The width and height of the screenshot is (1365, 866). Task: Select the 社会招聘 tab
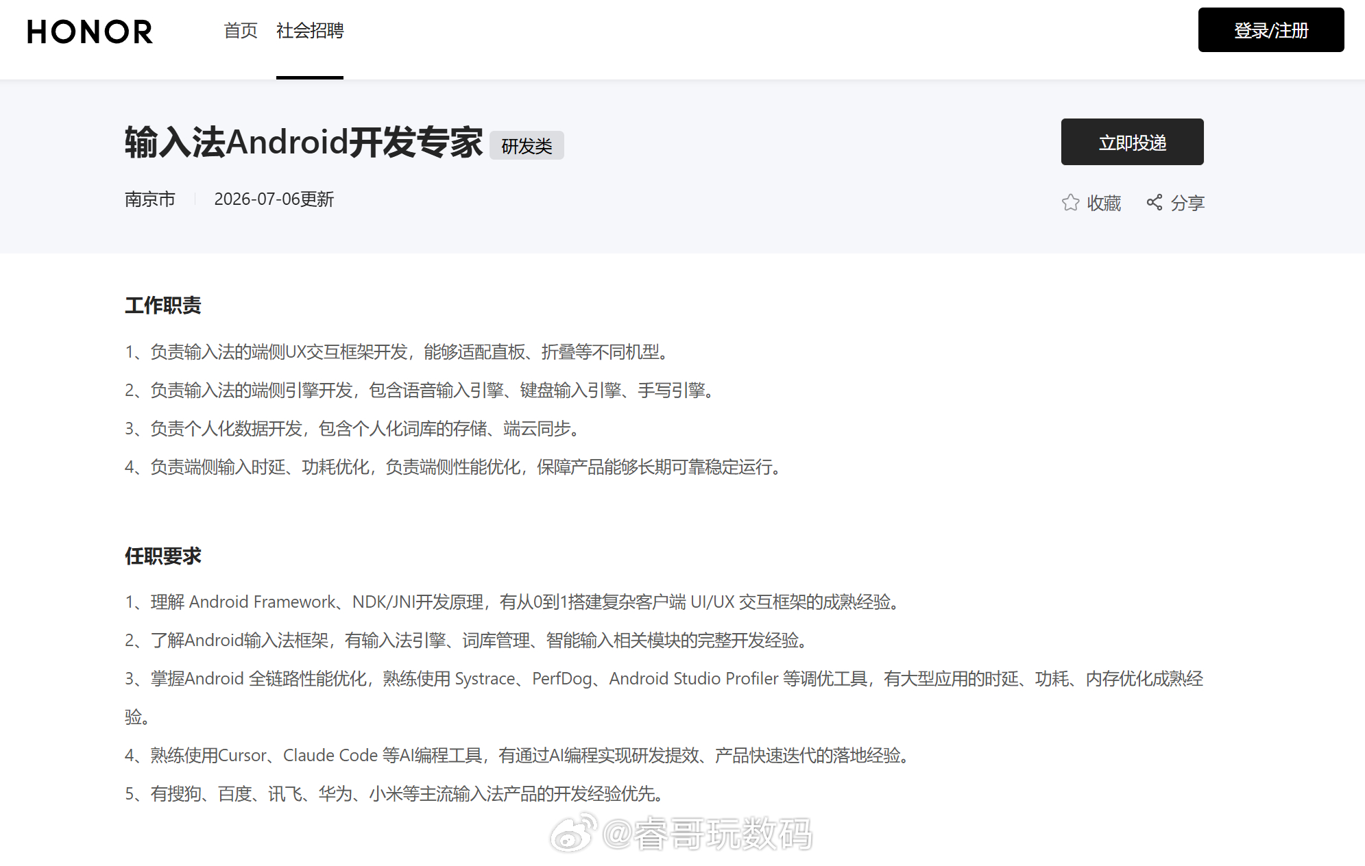[310, 31]
